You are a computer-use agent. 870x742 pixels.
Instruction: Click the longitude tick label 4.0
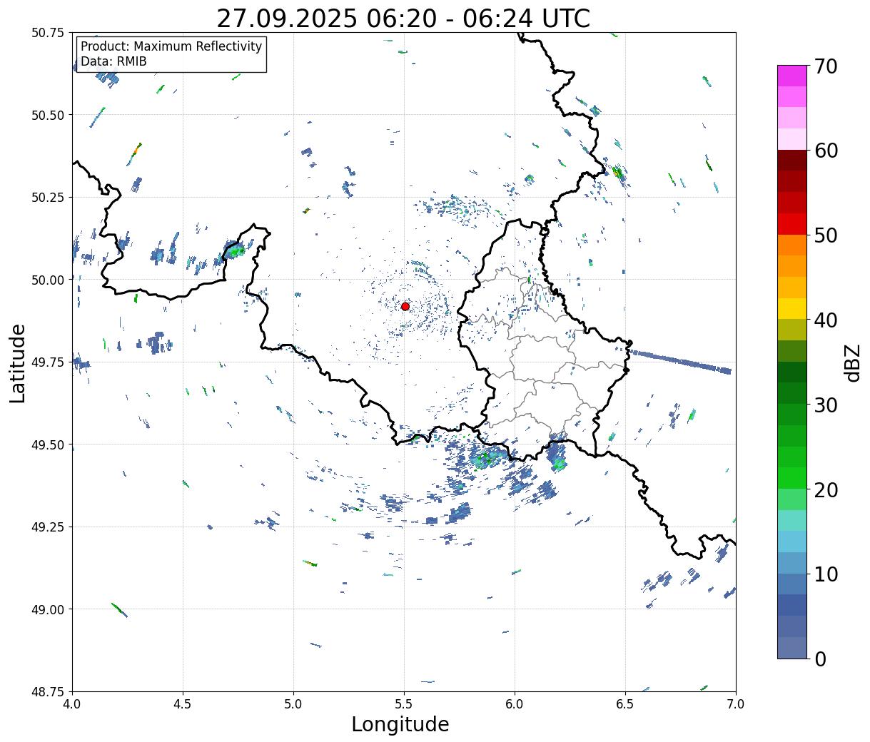tap(72, 704)
